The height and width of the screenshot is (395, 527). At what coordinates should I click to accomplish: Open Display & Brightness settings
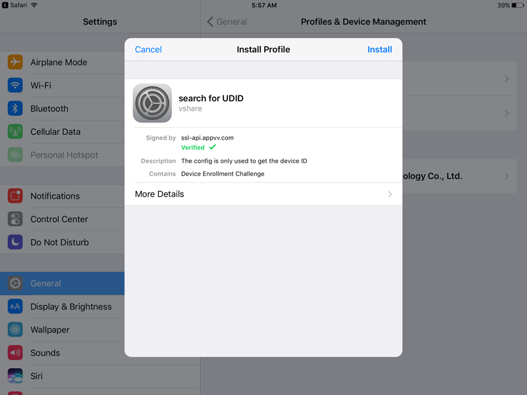62,307
